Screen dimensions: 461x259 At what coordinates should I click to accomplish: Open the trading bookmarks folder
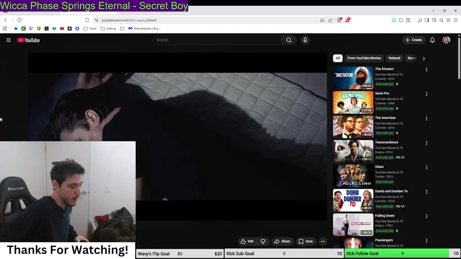pos(108,28)
